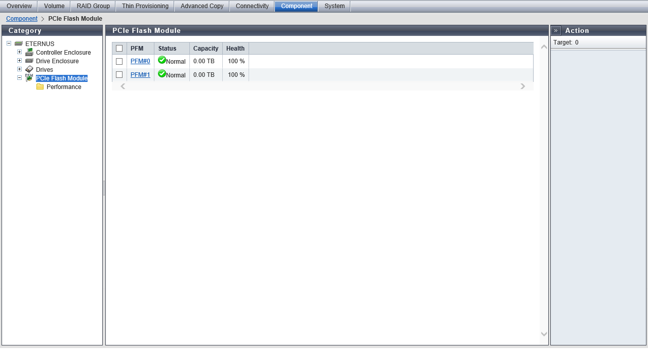Collapse the Action panel with double-arrow button
The image size is (648, 349).
(556, 30)
